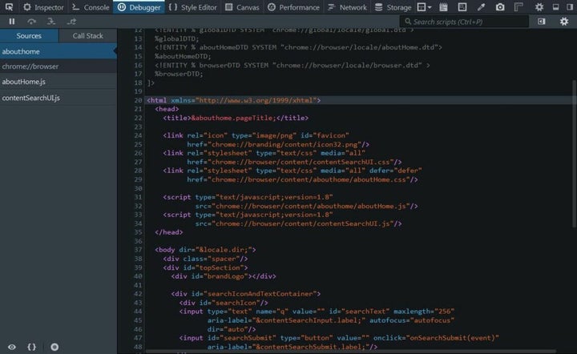Pause script execution in debugger

coord(12,22)
